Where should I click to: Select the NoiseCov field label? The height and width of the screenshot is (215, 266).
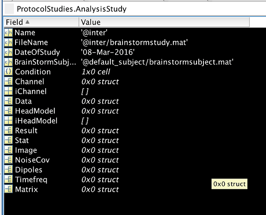coord(32,160)
